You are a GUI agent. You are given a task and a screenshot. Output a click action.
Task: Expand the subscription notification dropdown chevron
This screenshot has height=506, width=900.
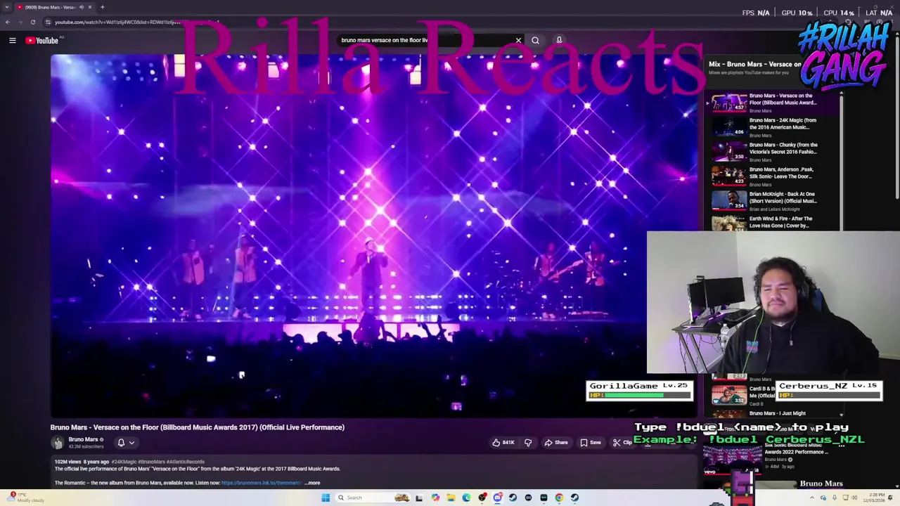pos(131,443)
